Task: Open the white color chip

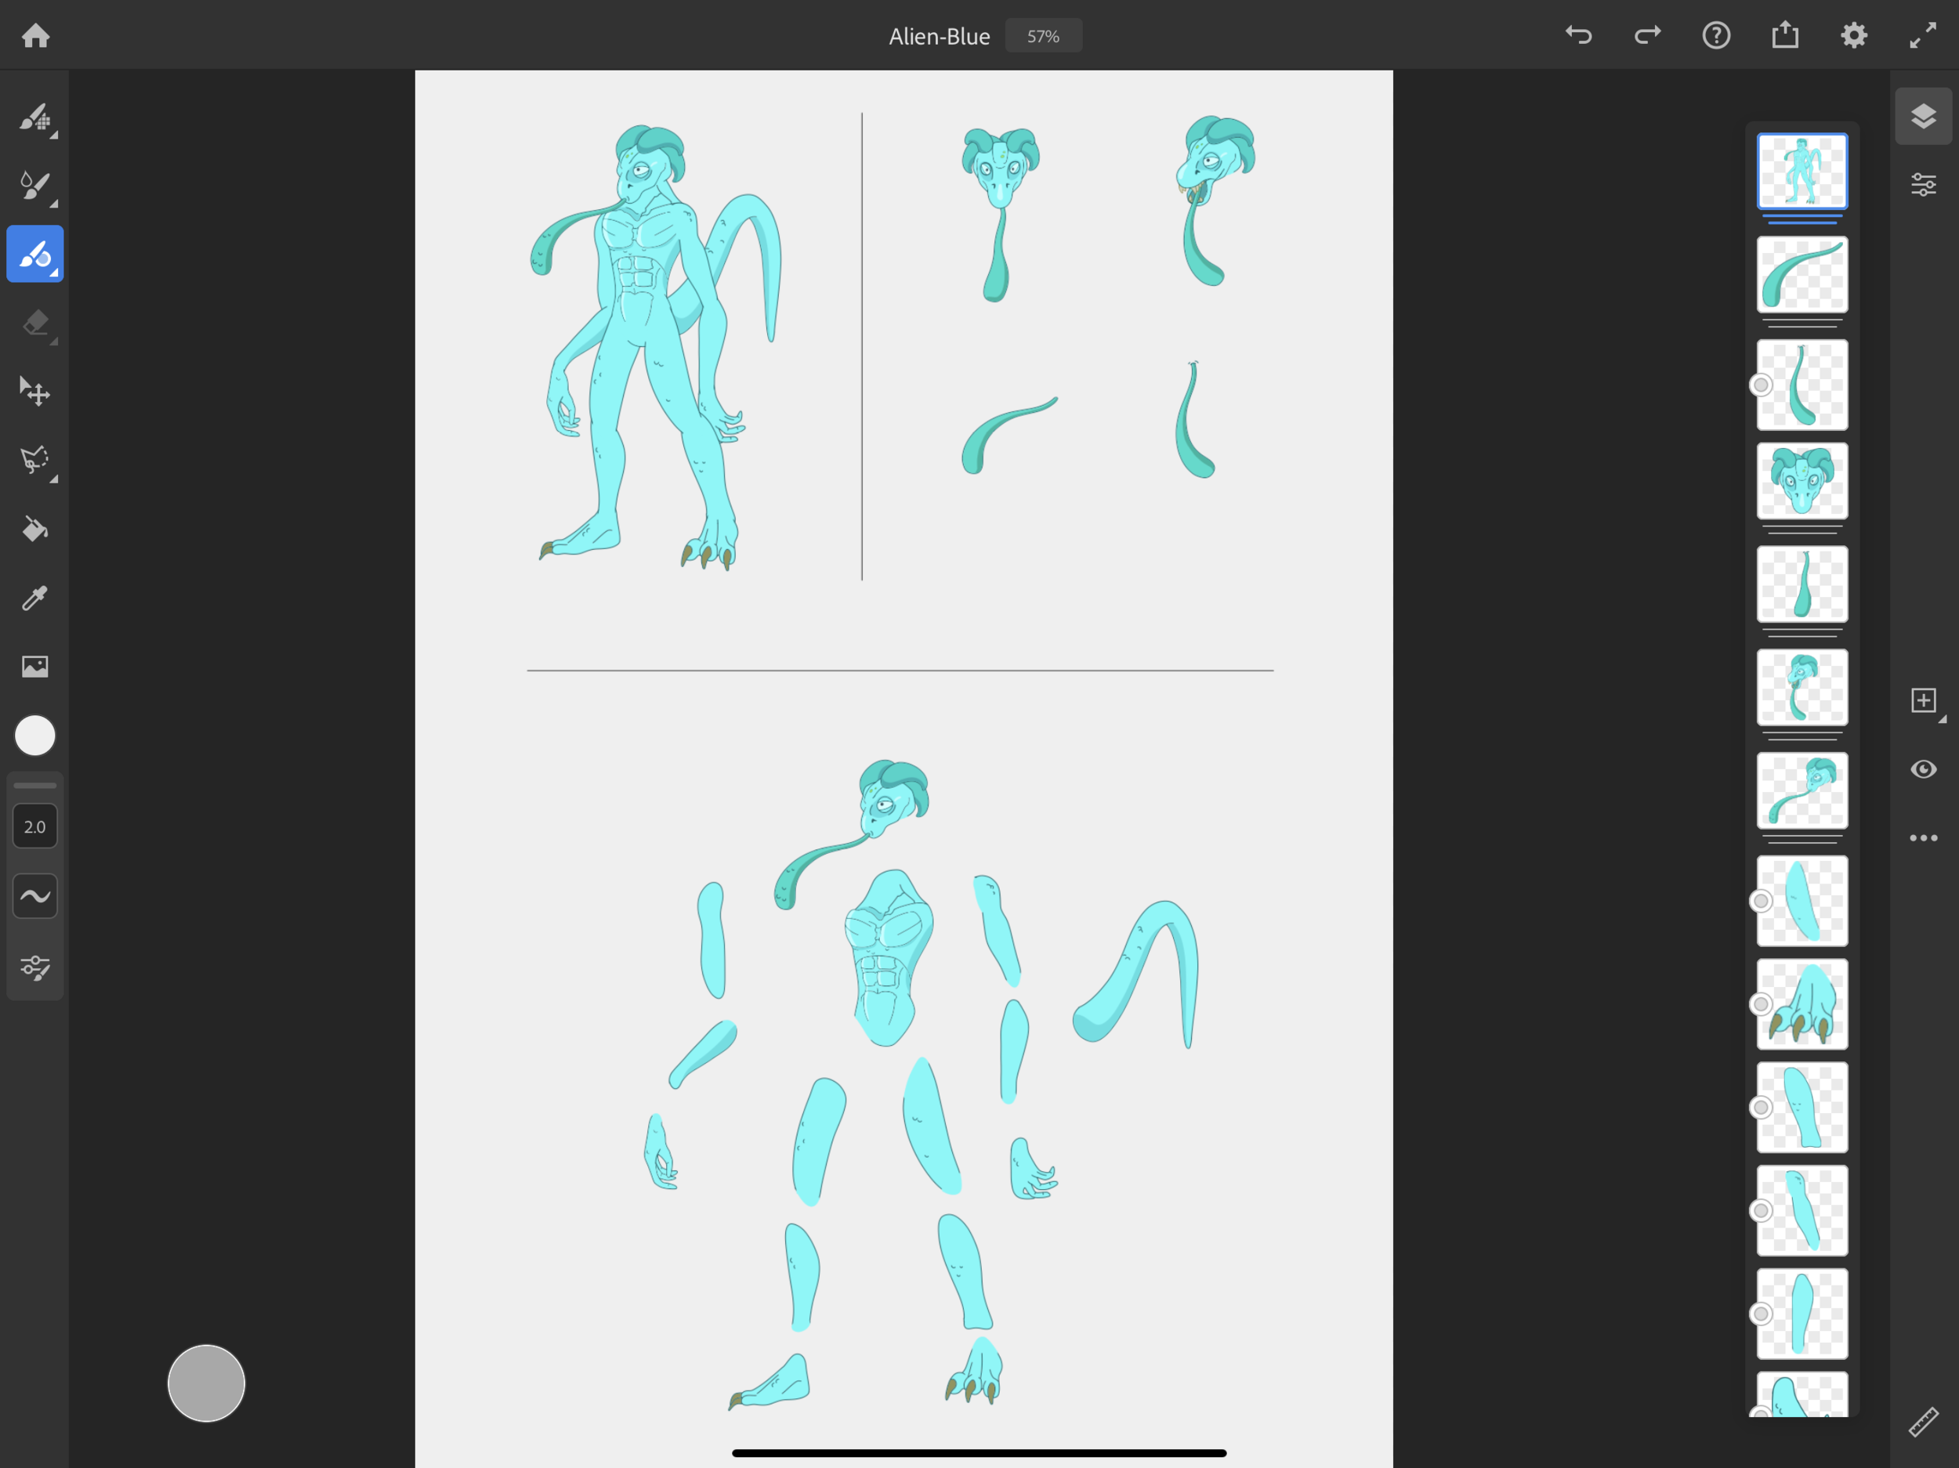Action: [34, 735]
